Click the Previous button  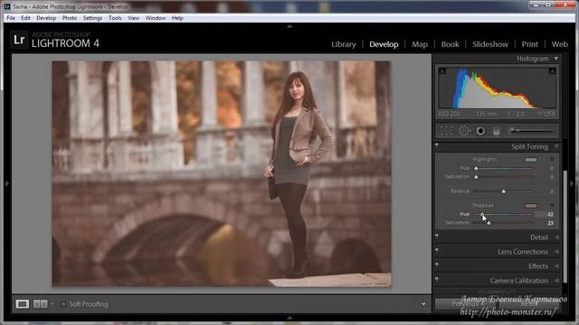[x=465, y=304]
